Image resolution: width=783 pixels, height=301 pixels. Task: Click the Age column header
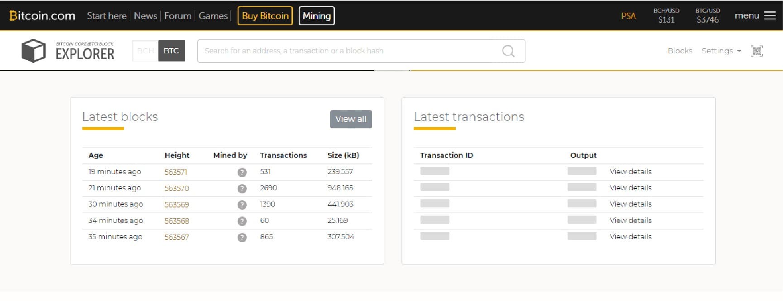(96, 155)
